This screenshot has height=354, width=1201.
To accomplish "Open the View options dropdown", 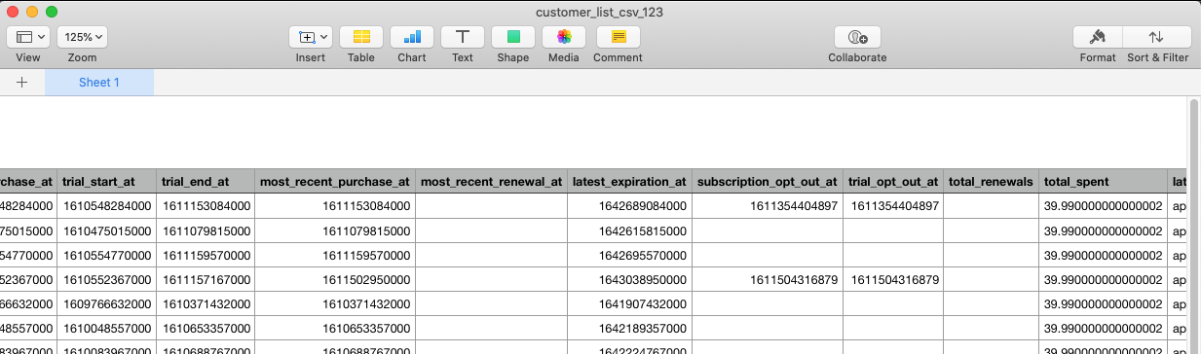I will (28, 37).
